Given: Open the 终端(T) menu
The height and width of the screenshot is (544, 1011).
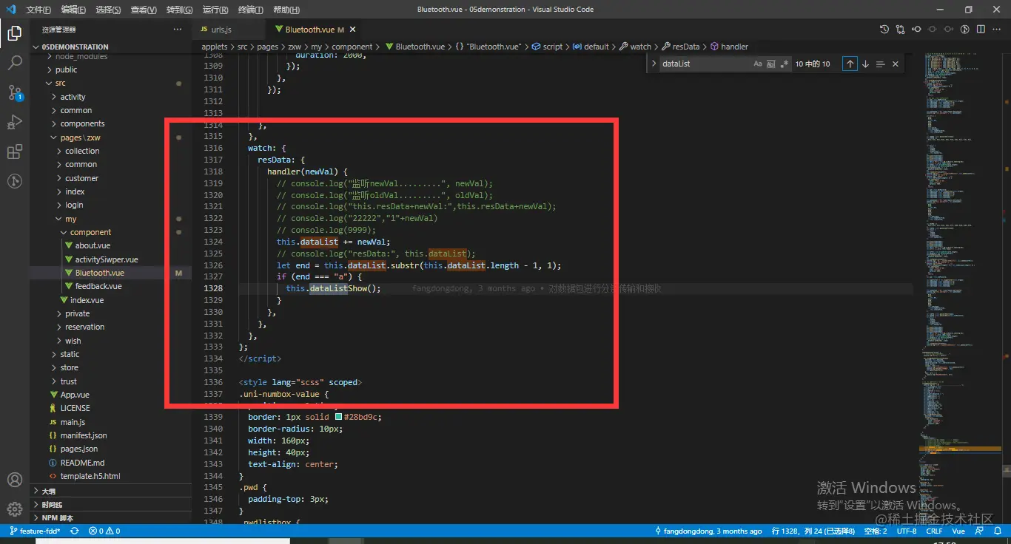Looking at the screenshot, I should [250, 10].
